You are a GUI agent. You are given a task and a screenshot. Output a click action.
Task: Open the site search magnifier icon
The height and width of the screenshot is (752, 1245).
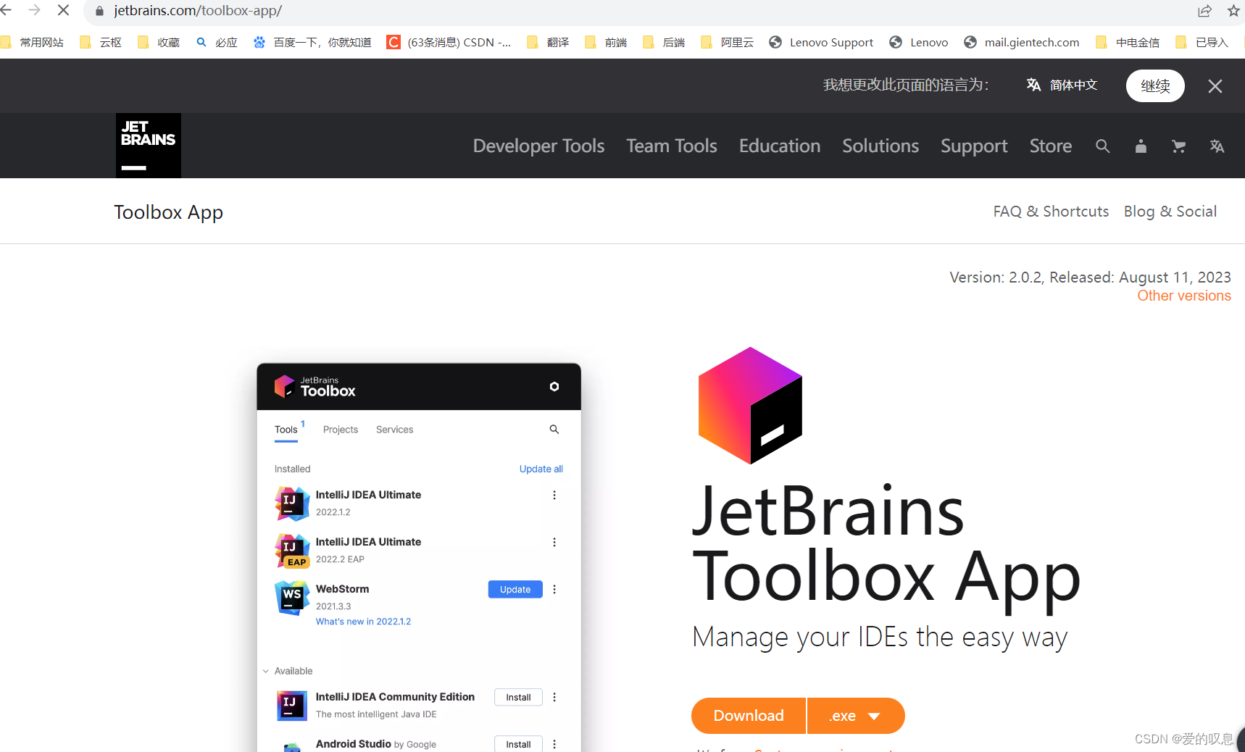click(x=1102, y=146)
